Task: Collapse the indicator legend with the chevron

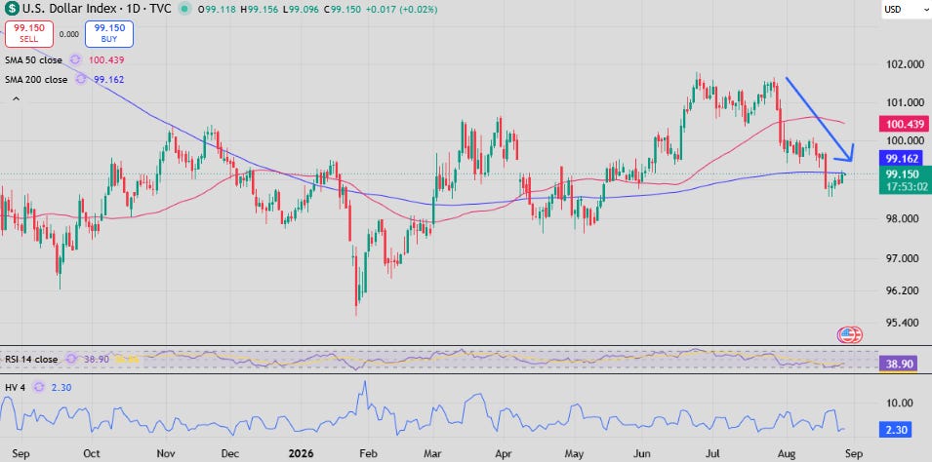Action: [16, 98]
